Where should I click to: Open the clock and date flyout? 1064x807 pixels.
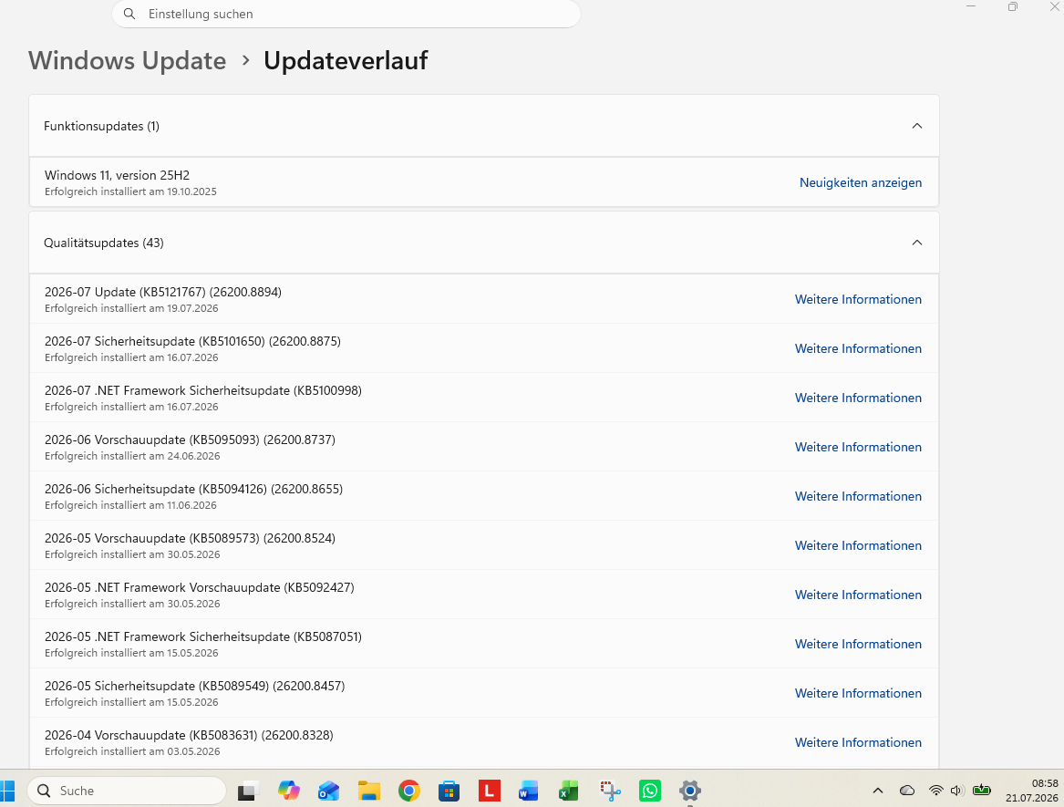1031,791
